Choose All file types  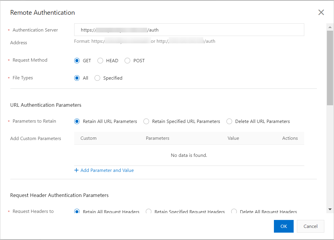(x=77, y=78)
